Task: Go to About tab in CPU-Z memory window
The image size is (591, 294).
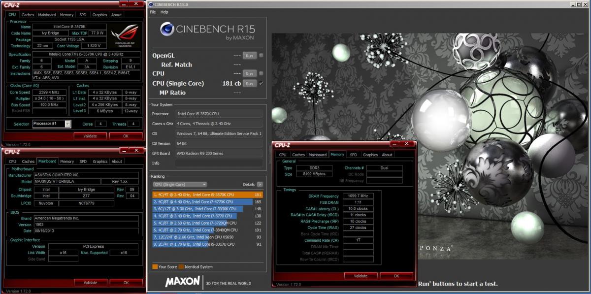Action: click(x=387, y=155)
